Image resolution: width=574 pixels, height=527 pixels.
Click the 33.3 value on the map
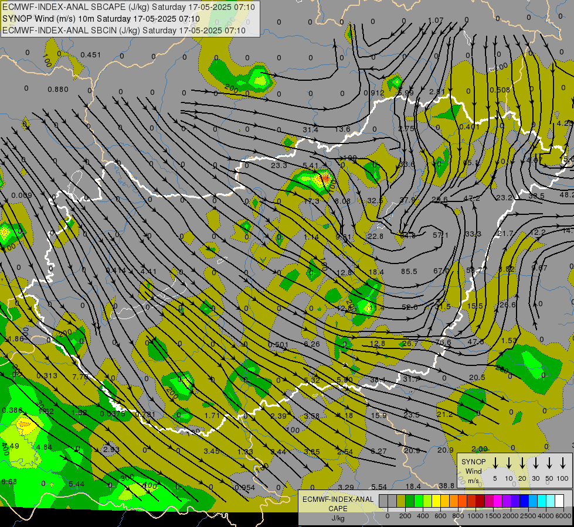pyautogui.click(x=473, y=234)
